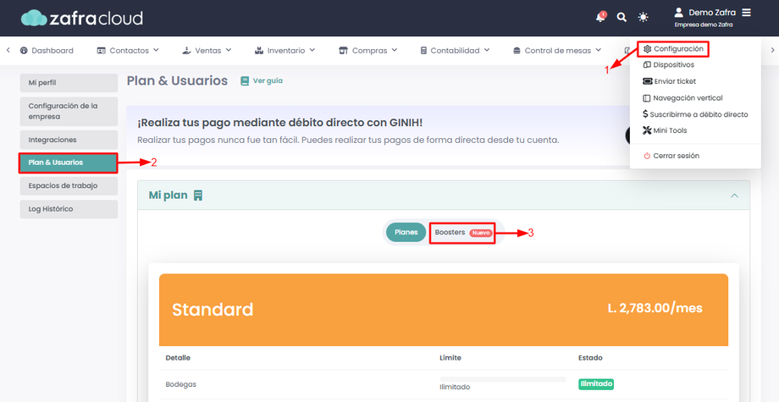
Task: Click the zafracloud logo
Action: point(82,18)
